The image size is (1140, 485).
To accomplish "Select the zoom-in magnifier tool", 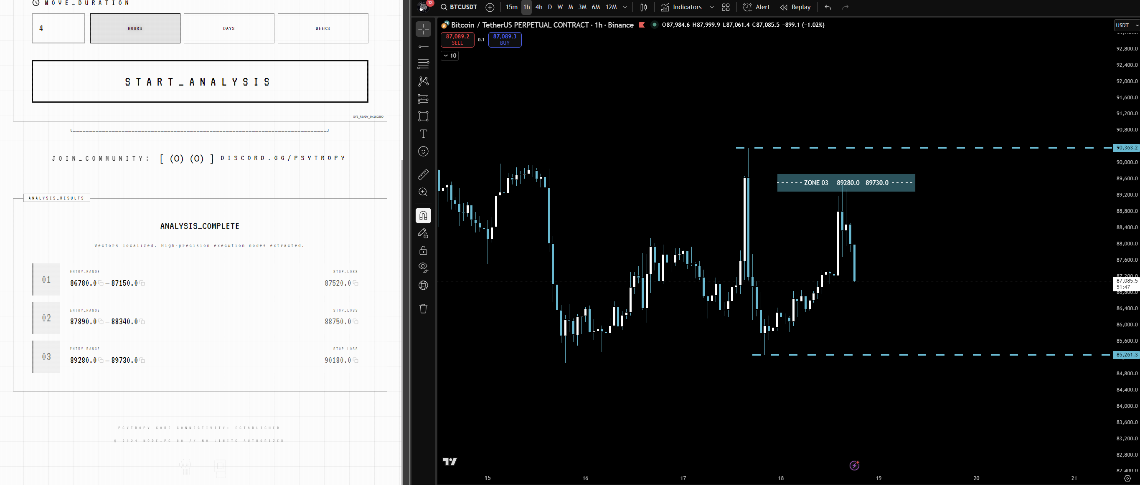I will 423,192.
